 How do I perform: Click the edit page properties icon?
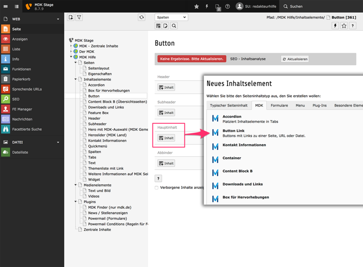tap(166, 26)
